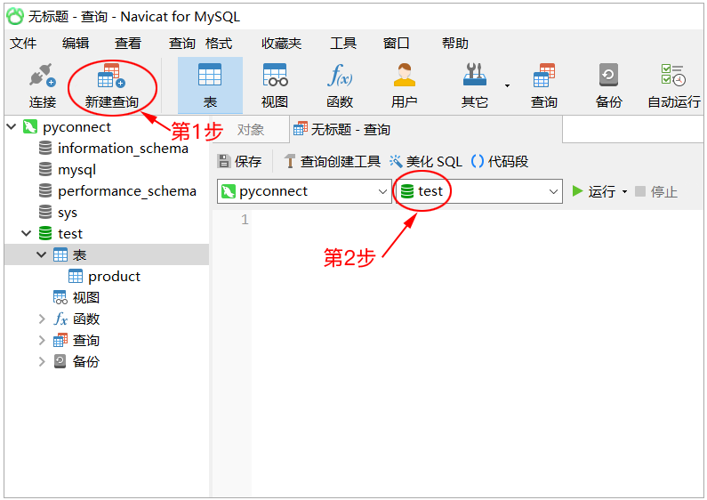Open the View (查看) menu

point(128,44)
